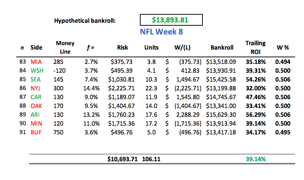Viewport: 304px width, 180px height.
Task: Select the WSH side cell
Action: pos(37,71)
